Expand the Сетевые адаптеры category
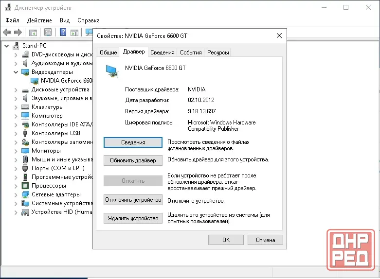Viewport: 380px width, 279px height. point(16,195)
